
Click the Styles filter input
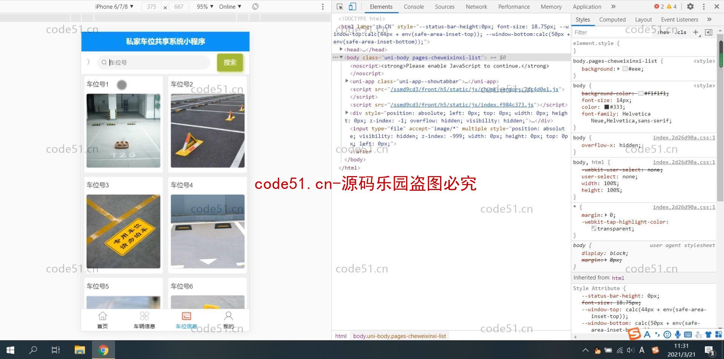click(613, 32)
